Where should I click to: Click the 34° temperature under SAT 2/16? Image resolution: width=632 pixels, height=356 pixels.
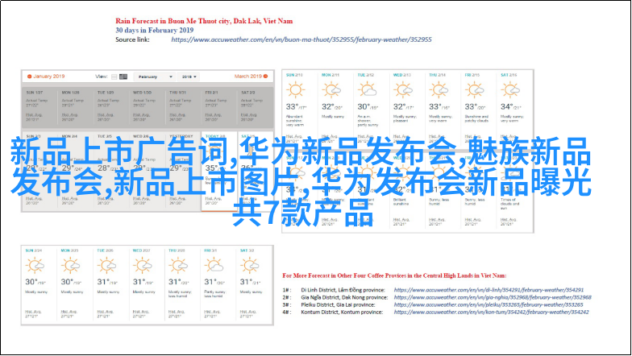(506, 106)
